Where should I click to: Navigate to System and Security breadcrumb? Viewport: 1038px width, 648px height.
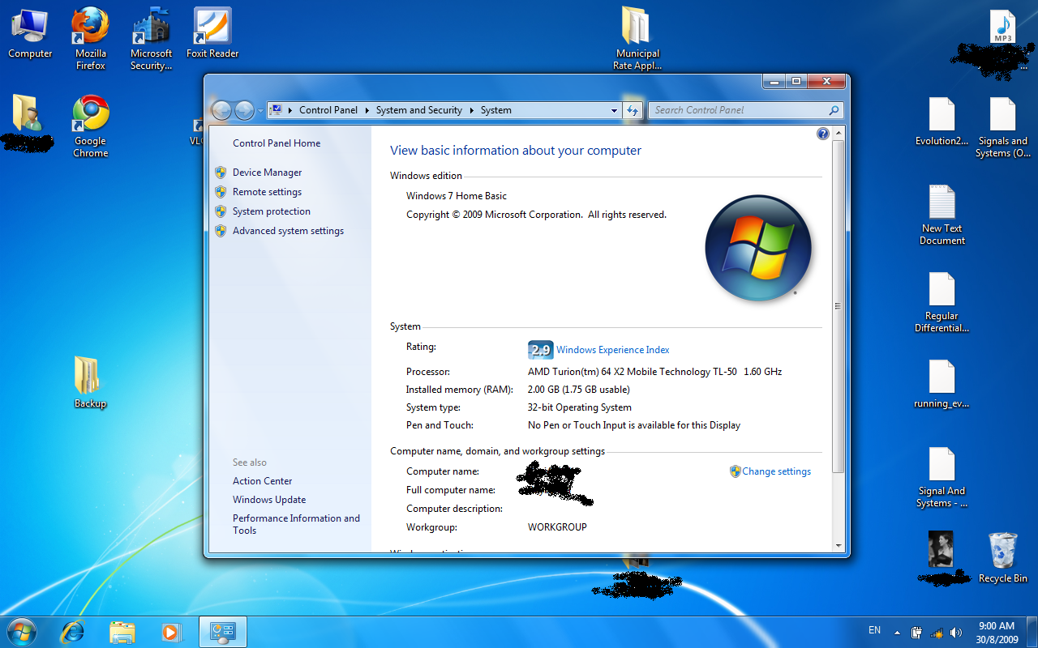click(419, 110)
